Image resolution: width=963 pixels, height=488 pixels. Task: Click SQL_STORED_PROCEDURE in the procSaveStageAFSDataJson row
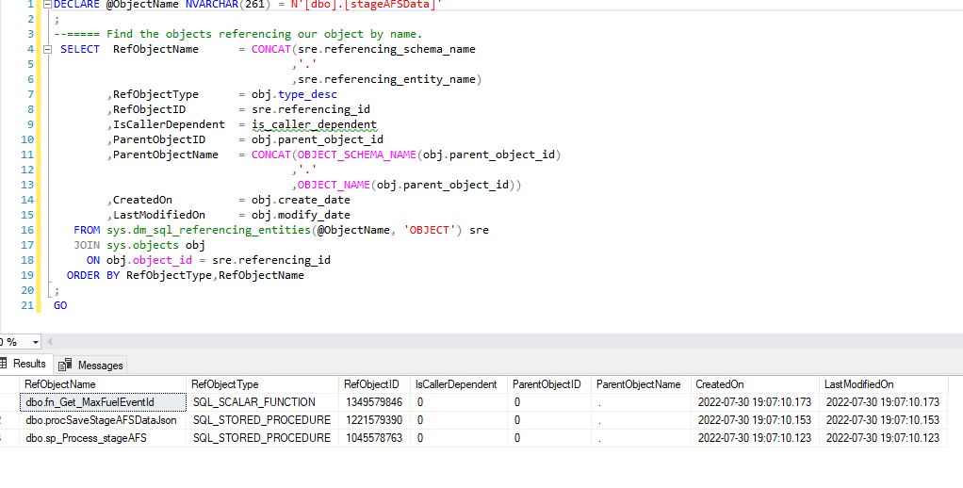(x=263, y=420)
